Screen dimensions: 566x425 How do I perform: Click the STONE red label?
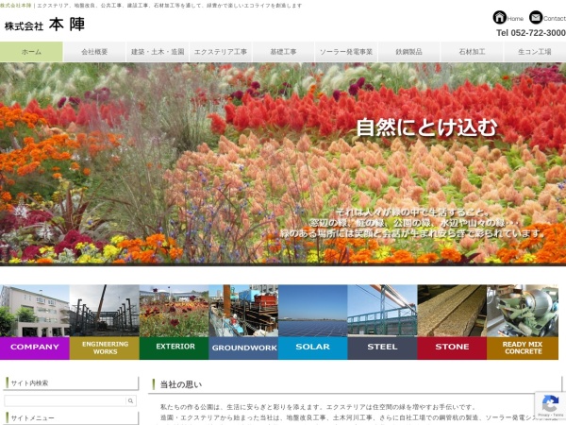point(452,348)
